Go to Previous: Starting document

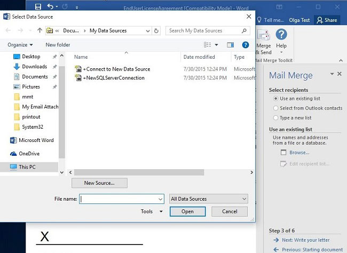[312, 250]
